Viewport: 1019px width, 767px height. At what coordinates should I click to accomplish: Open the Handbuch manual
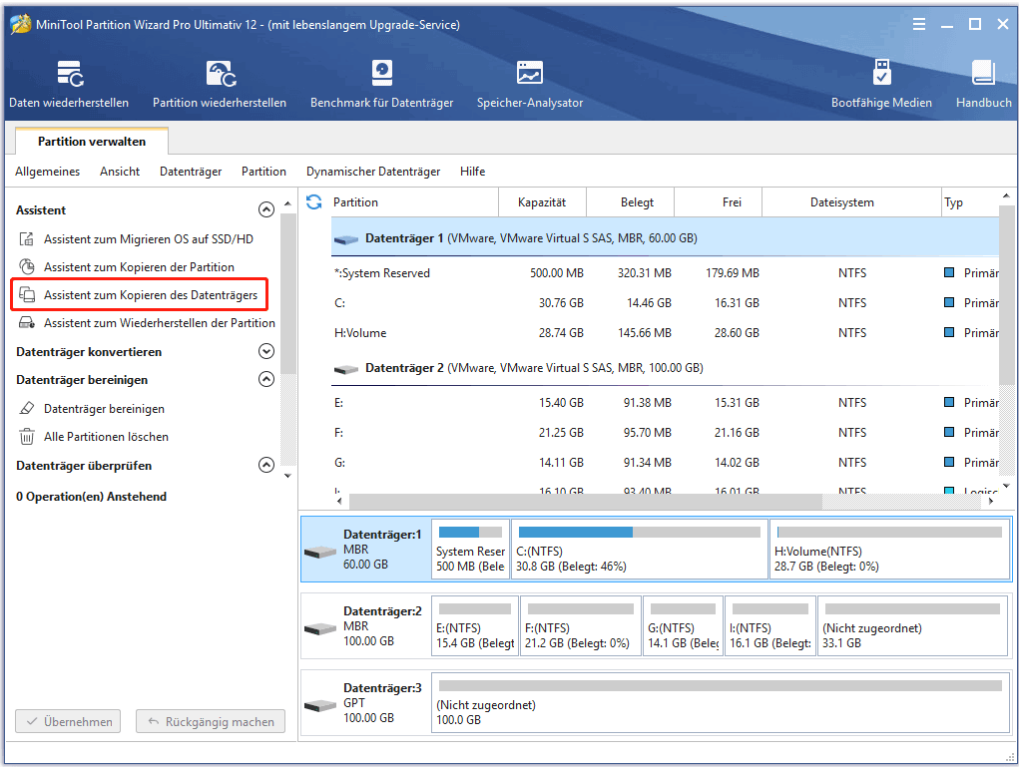pos(983,84)
